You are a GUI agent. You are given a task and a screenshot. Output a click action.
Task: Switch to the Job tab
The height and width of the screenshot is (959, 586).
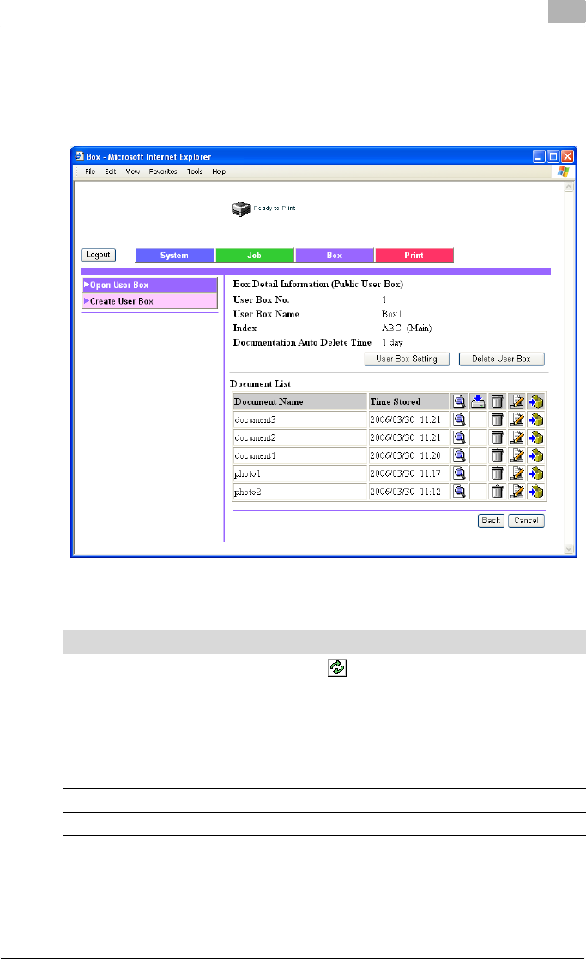point(255,256)
